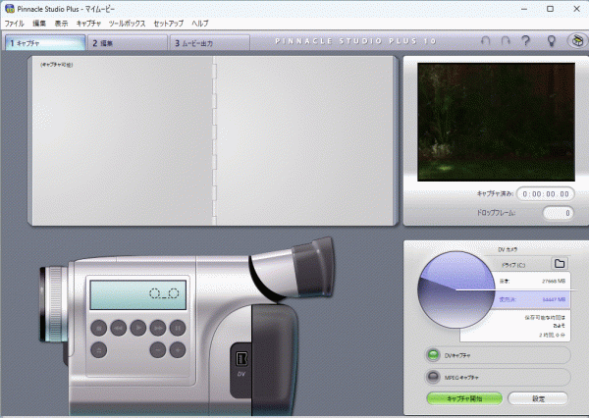The height and width of the screenshot is (418, 589).
Task: Click the DV カメラ source label
Action: (508, 250)
